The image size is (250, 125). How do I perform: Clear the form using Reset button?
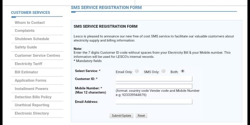[x=141, y=116]
